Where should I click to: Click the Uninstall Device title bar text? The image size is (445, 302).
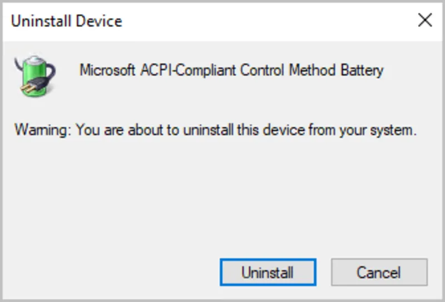pos(67,21)
